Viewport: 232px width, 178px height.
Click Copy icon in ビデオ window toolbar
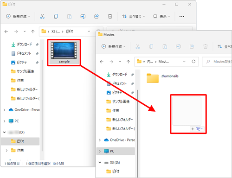[x=56, y=16]
